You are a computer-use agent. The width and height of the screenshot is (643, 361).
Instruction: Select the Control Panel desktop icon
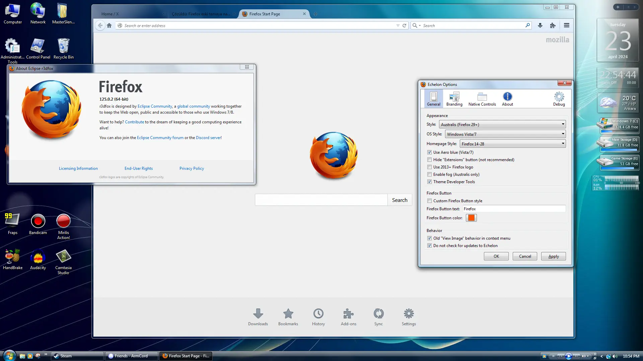click(38, 49)
